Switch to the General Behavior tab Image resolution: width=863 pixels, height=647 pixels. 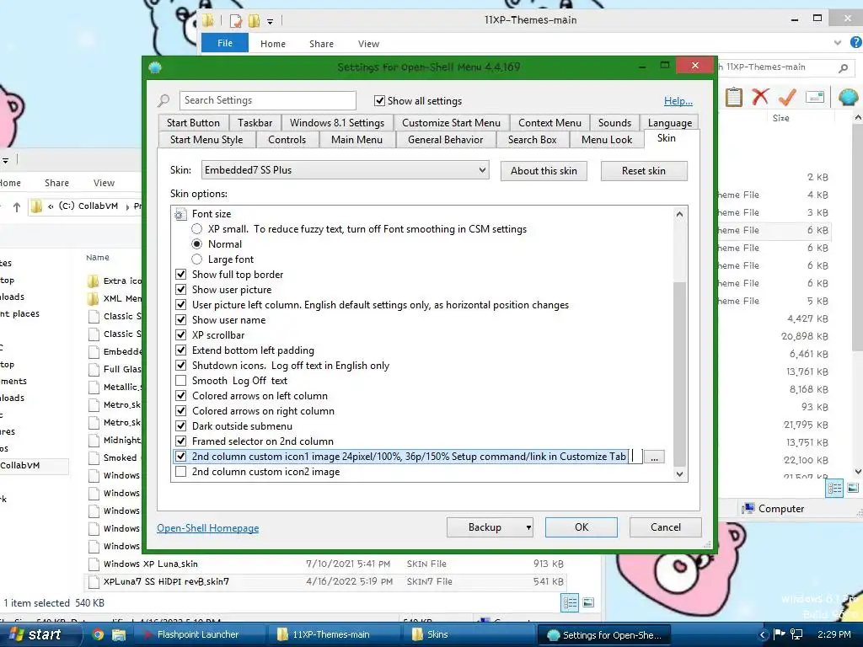445,140
